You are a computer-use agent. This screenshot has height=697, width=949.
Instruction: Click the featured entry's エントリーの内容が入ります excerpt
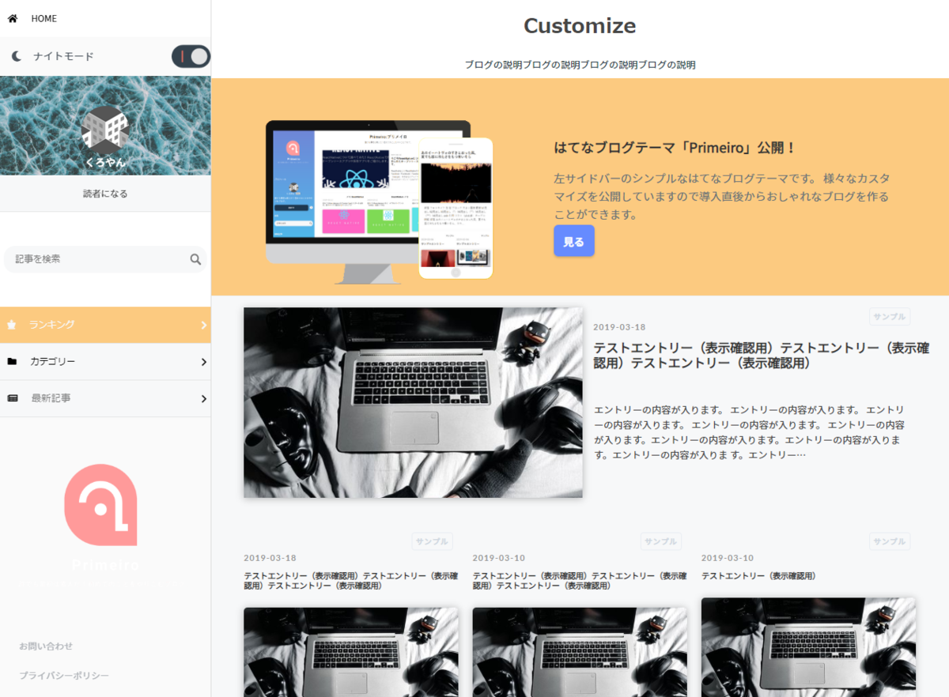click(749, 432)
